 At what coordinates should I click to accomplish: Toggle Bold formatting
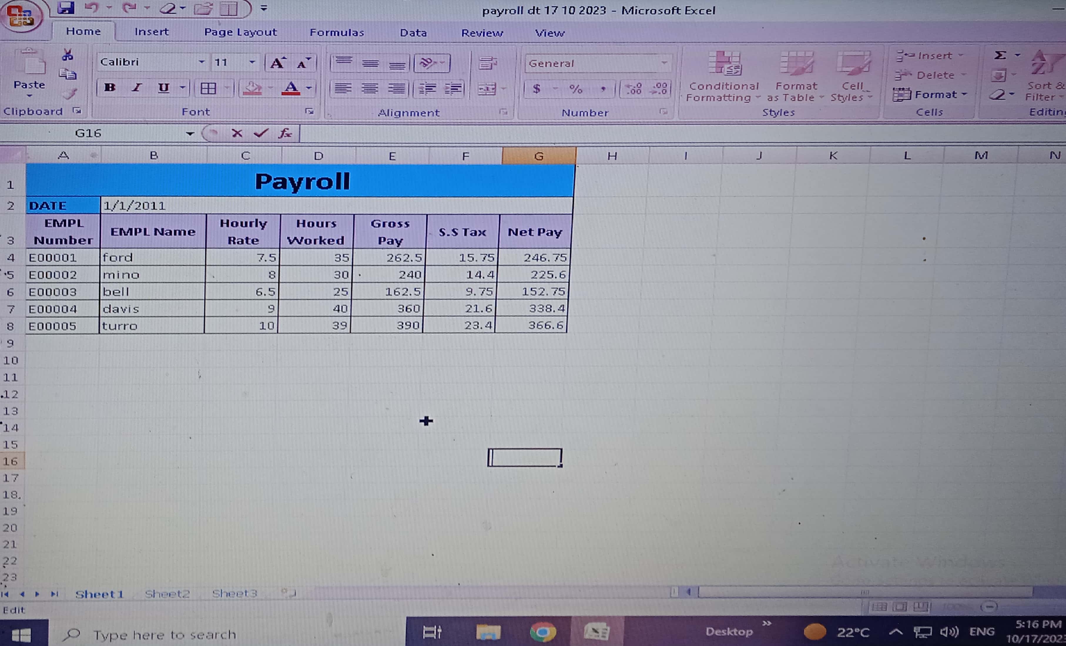(110, 88)
